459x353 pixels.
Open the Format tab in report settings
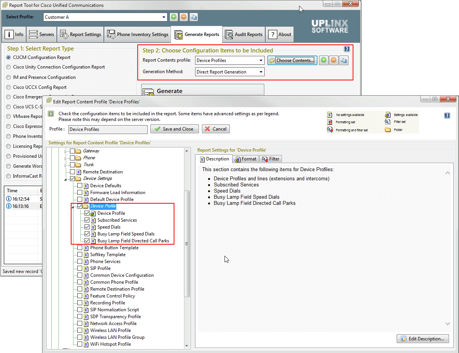pyautogui.click(x=246, y=159)
